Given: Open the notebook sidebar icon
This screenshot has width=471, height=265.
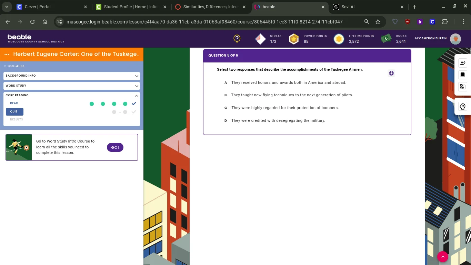Looking at the screenshot, I should click(x=463, y=75).
